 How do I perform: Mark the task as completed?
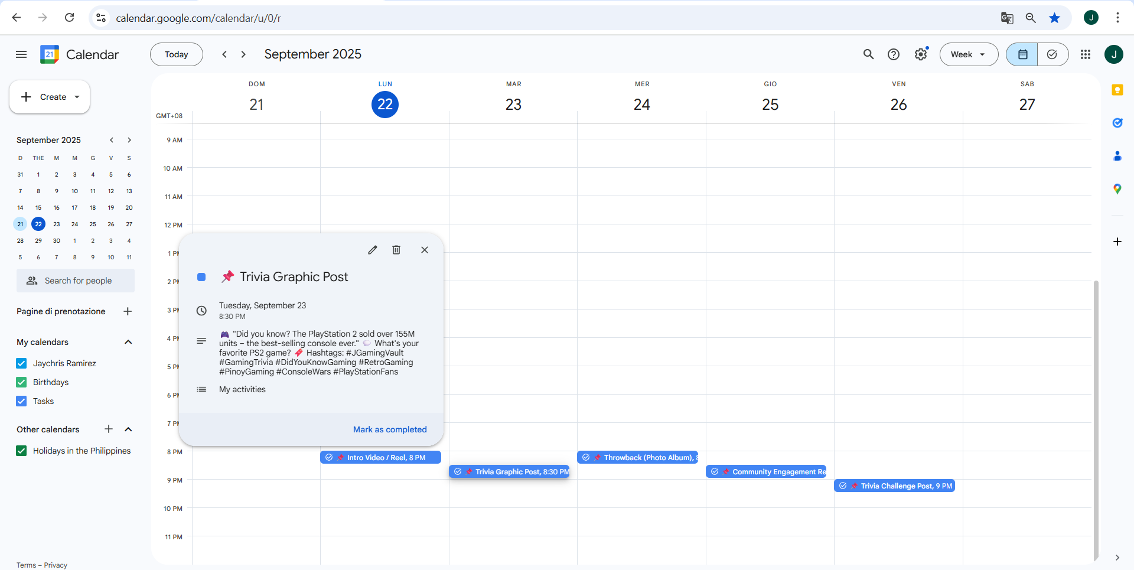click(x=390, y=429)
